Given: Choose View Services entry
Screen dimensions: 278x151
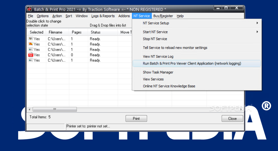Looking at the screenshot, I should pos(197,79).
